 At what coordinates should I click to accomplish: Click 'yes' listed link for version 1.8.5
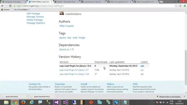point(142,66)
